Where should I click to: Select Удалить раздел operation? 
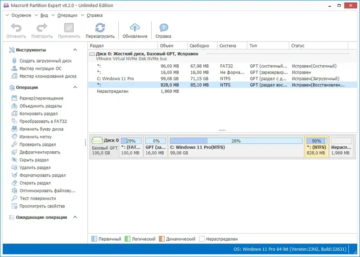[x=35, y=168]
